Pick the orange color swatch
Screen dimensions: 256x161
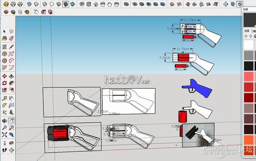[x=248, y=140]
